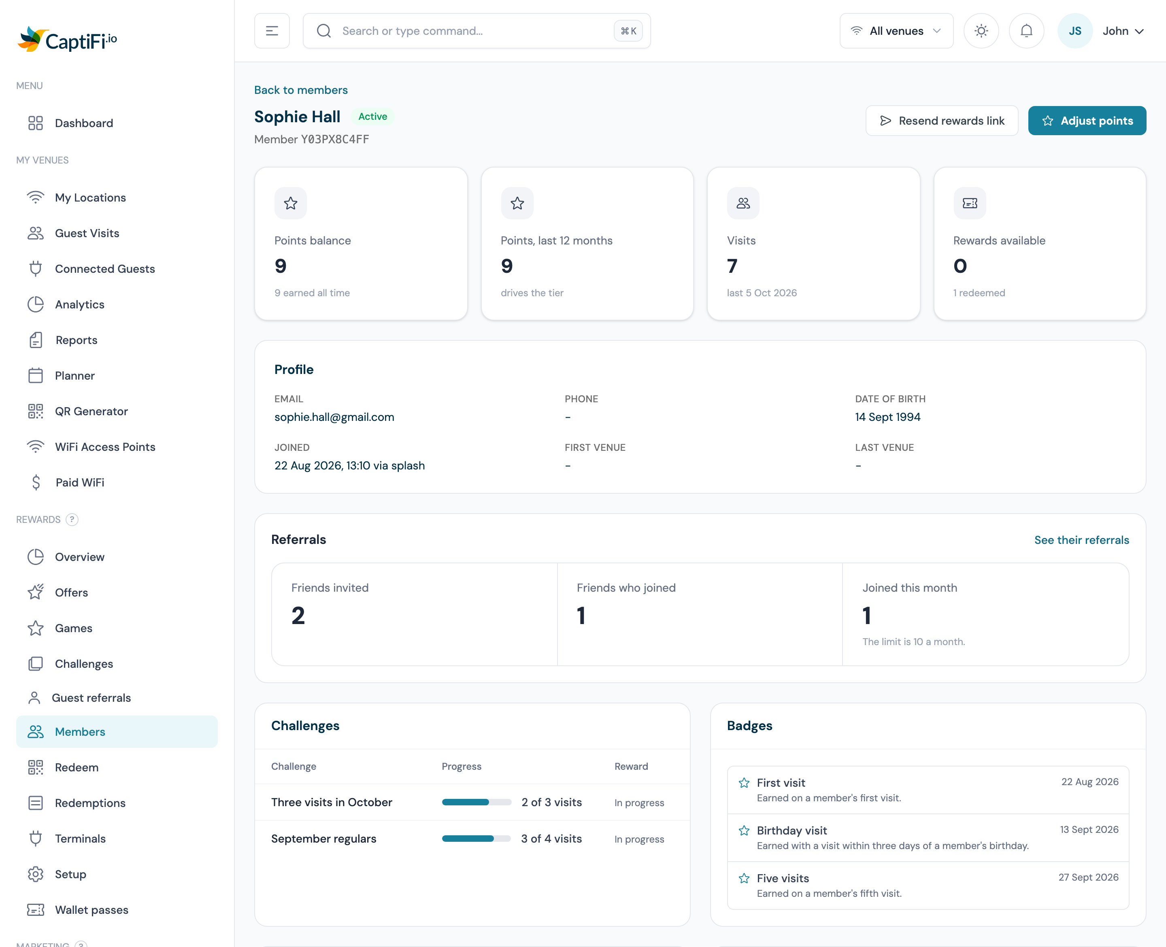Open Games page
Image resolution: width=1166 pixels, height=947 pixels.
click(x=117, y=629)
